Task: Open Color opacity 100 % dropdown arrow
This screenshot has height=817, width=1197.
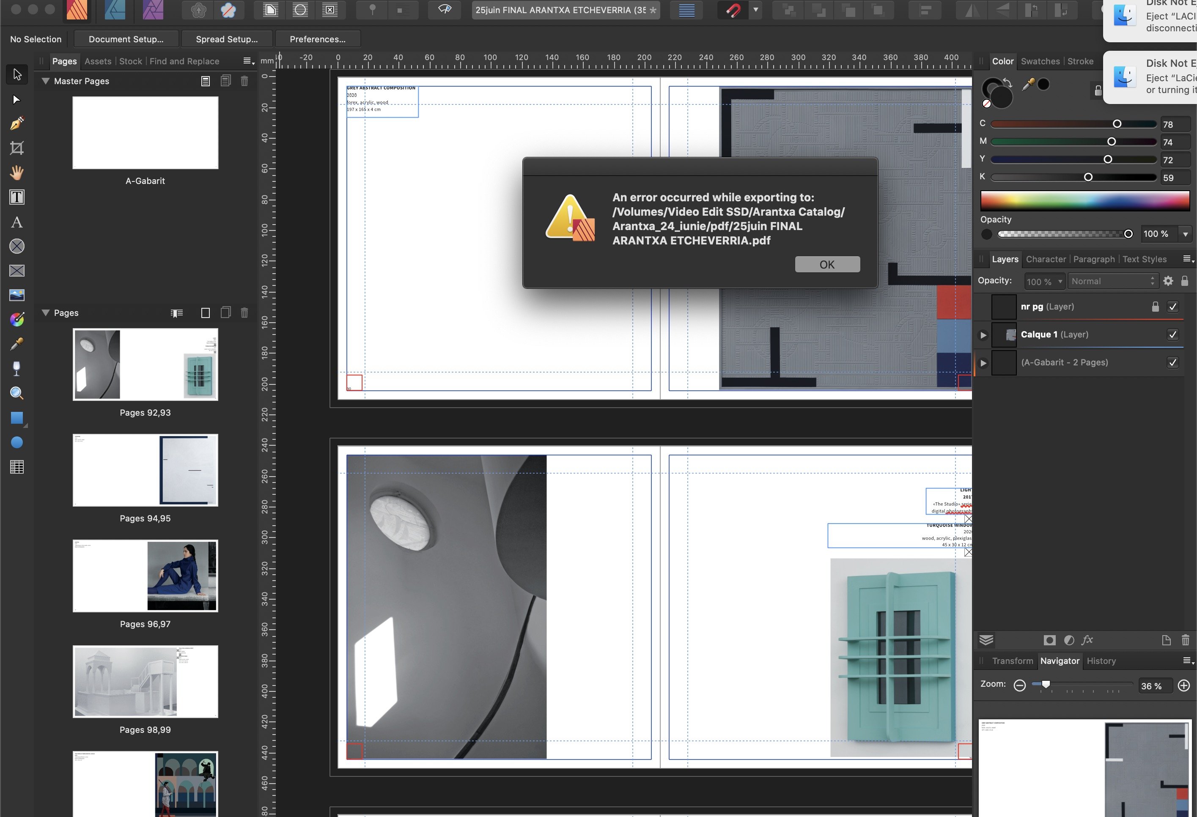Action: (1185, 234)
